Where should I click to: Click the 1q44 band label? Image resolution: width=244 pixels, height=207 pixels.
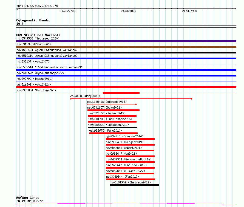pyautogui.click(x=20, y=24)
